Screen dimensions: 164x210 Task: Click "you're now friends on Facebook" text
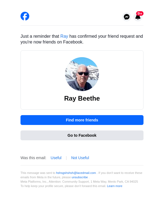coord(52,42)
